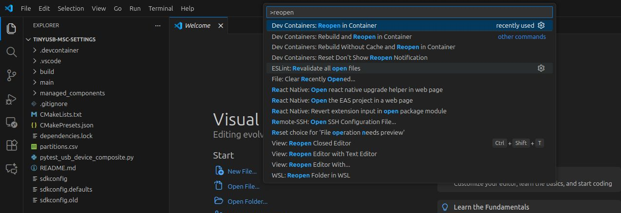Open the Search view in activity bar
621x213 pixels.
11,52
